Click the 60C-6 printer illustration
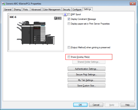The image size is (138, 110). tap(36, 33)
